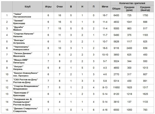Viewport: 155px width, 114px height.
Task: Select the "Урожай" Краснодар club cell
Action: coord(27,22)
